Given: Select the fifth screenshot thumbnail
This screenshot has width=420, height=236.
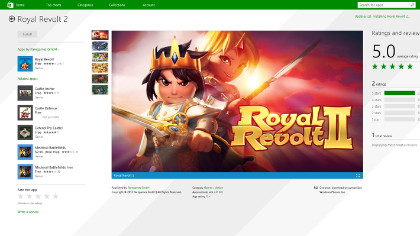Looking at the screenshot, I should point(100,79).
